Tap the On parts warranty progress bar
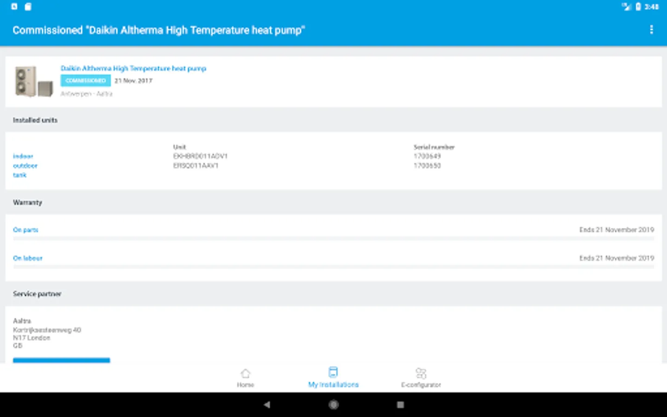Screen dimensions: 667x417 pyautogui.click(x=333, y=239)
